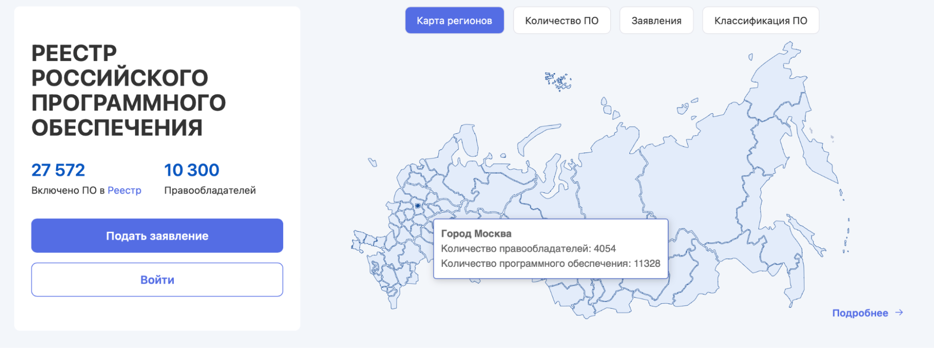Switch to the Карта регионов tab
The image size is (934, 348).
(x=454, y=20)
